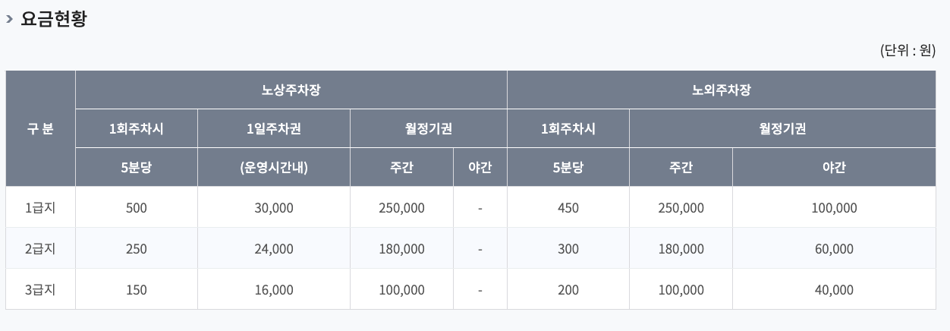Screen dimensions: 950x331
Task: Click the 노상주차장 column group header
Action: coord(291,90)
